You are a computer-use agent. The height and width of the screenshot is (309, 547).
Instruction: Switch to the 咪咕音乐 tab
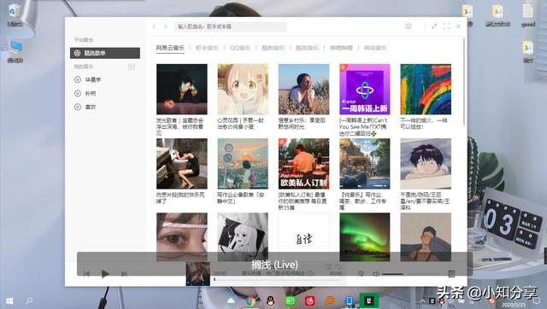point(375,48)
